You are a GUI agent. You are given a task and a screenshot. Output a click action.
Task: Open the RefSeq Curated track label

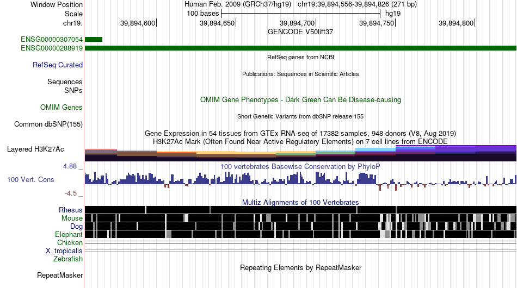click(58, 65)
